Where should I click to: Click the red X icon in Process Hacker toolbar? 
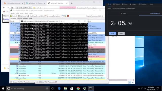68,16
